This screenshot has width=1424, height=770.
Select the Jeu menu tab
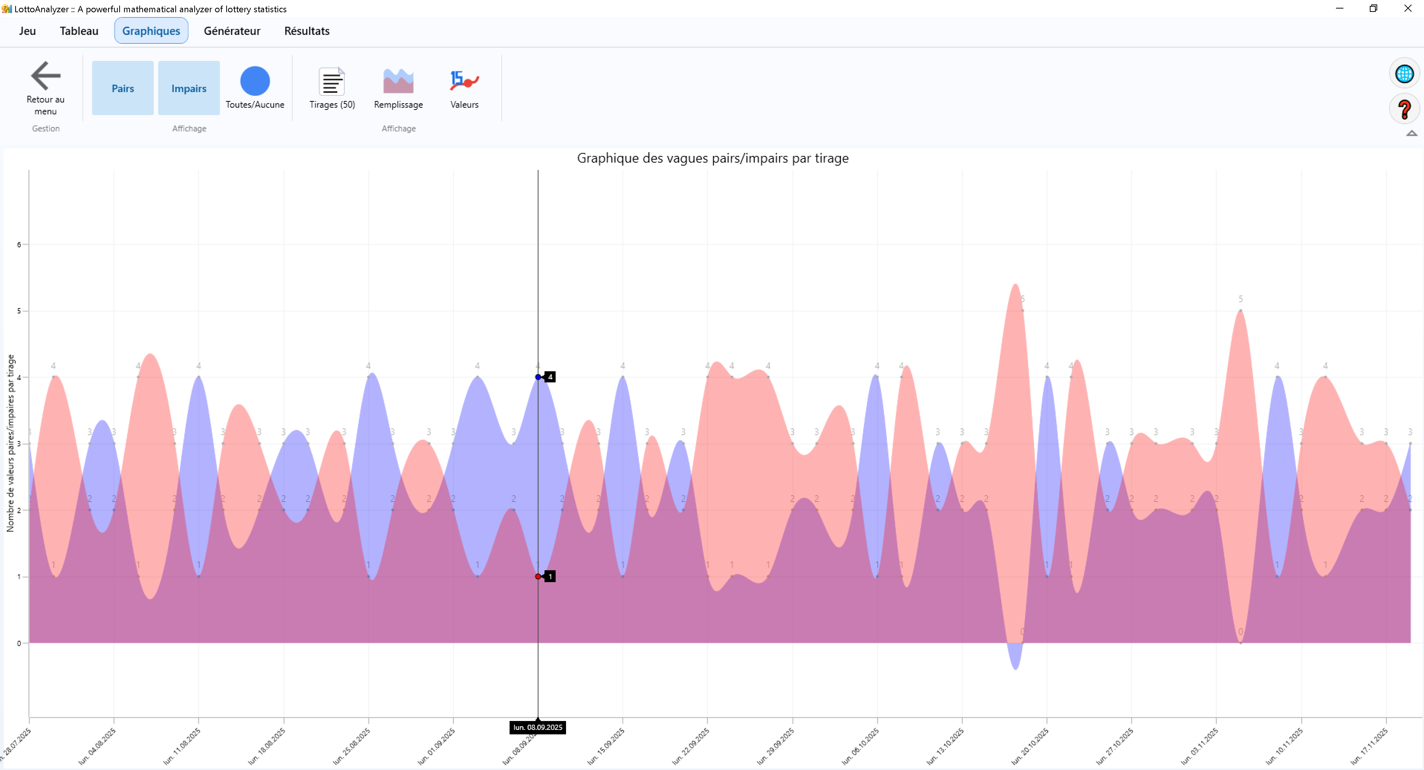point(27,31)
